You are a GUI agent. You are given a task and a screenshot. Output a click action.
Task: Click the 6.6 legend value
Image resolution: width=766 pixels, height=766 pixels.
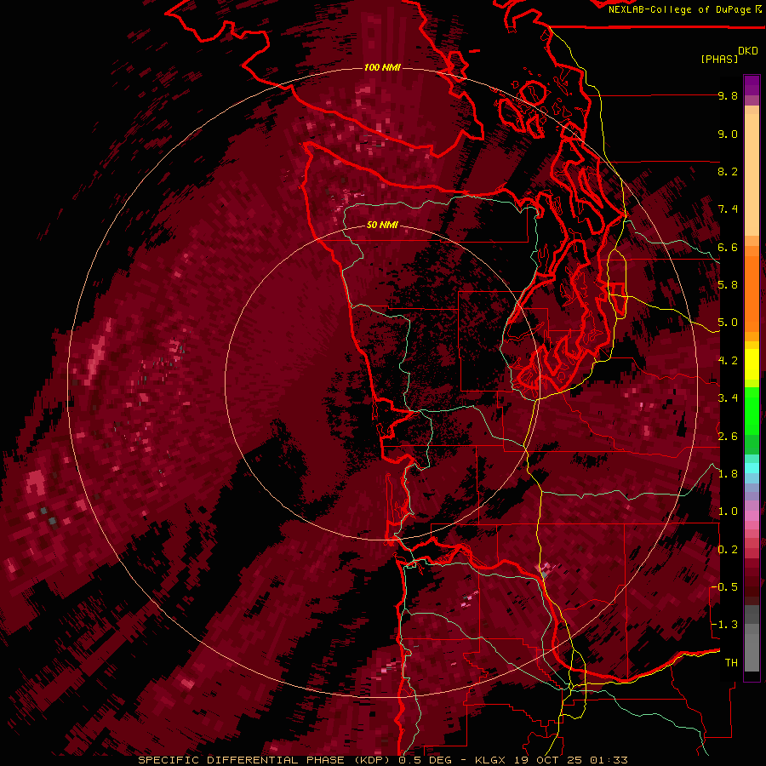[728, 247]
